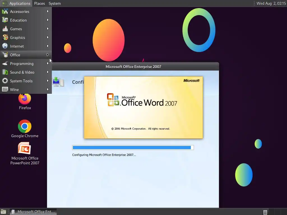Expand the Graphics submenu arrow

tap(48, 37)
